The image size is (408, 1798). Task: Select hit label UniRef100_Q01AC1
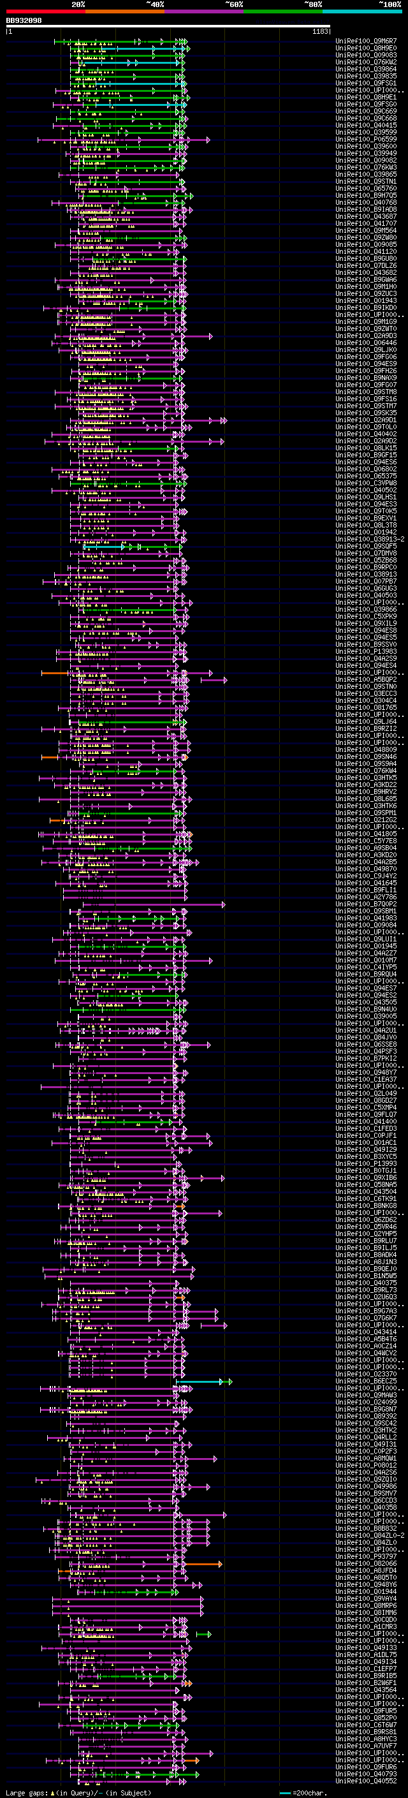point(366,1142)
